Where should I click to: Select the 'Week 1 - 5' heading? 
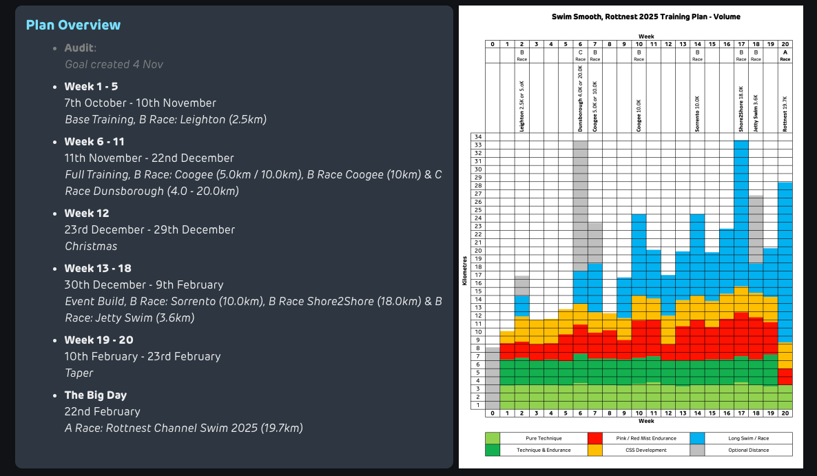pos(91,86)
